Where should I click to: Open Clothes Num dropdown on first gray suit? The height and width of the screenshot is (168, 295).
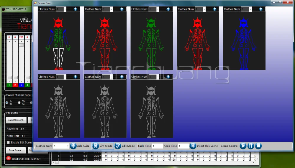click(65, 77)
